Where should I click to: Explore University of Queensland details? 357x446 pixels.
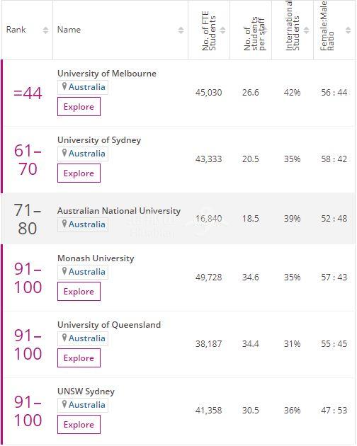[x=79, y=358]
